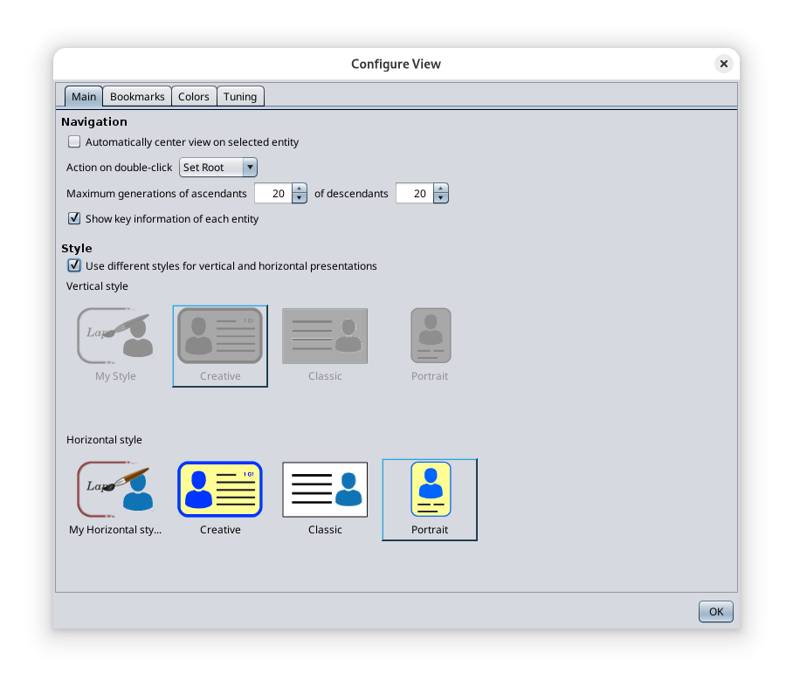Select the Portrait horizontal style icon
793x687 pixels.
point(431,489)
